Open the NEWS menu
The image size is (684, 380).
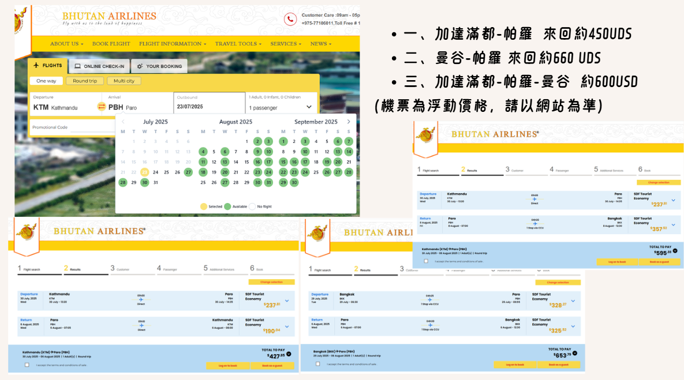(x=320, y=44)
